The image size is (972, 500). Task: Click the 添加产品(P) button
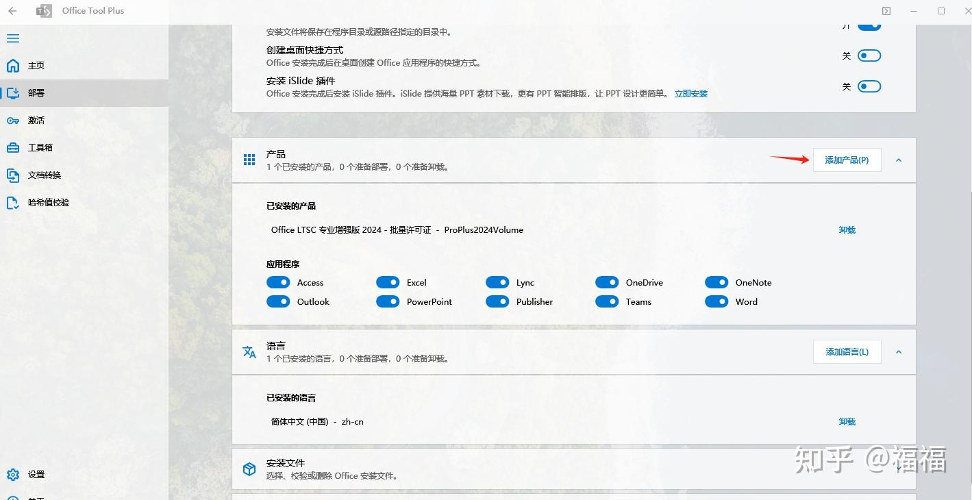click(847, 160)
